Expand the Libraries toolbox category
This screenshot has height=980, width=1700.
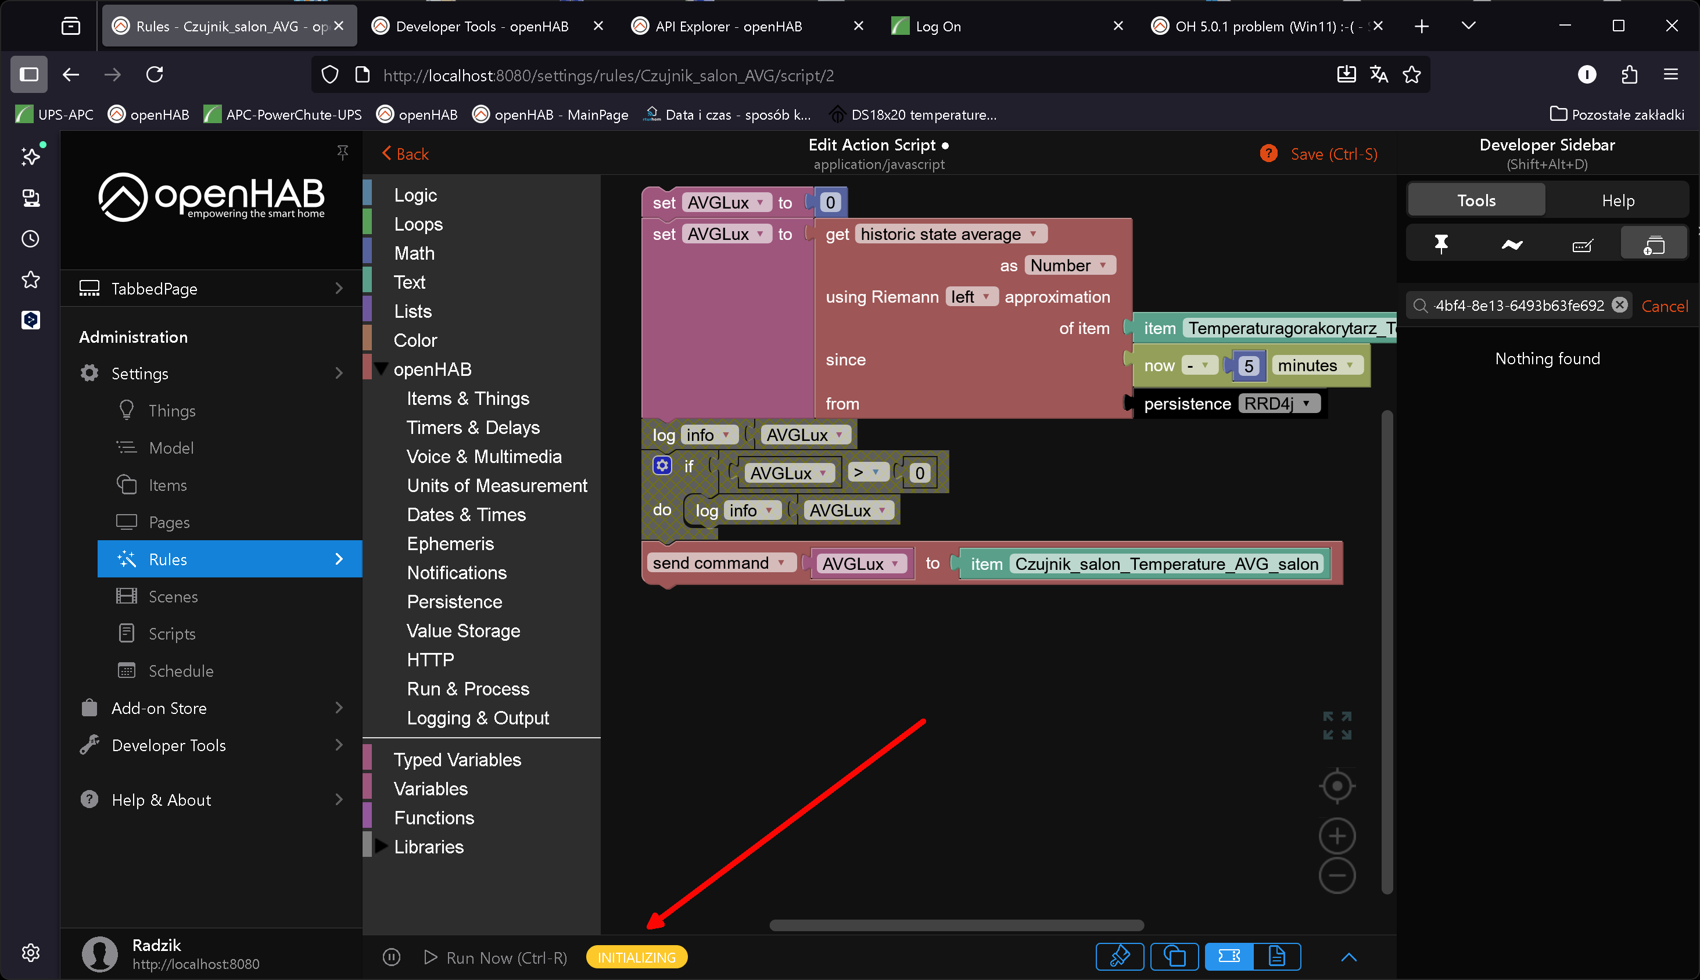click(429, 847)
